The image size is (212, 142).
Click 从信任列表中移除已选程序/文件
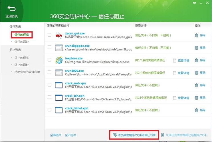point(186,135)
